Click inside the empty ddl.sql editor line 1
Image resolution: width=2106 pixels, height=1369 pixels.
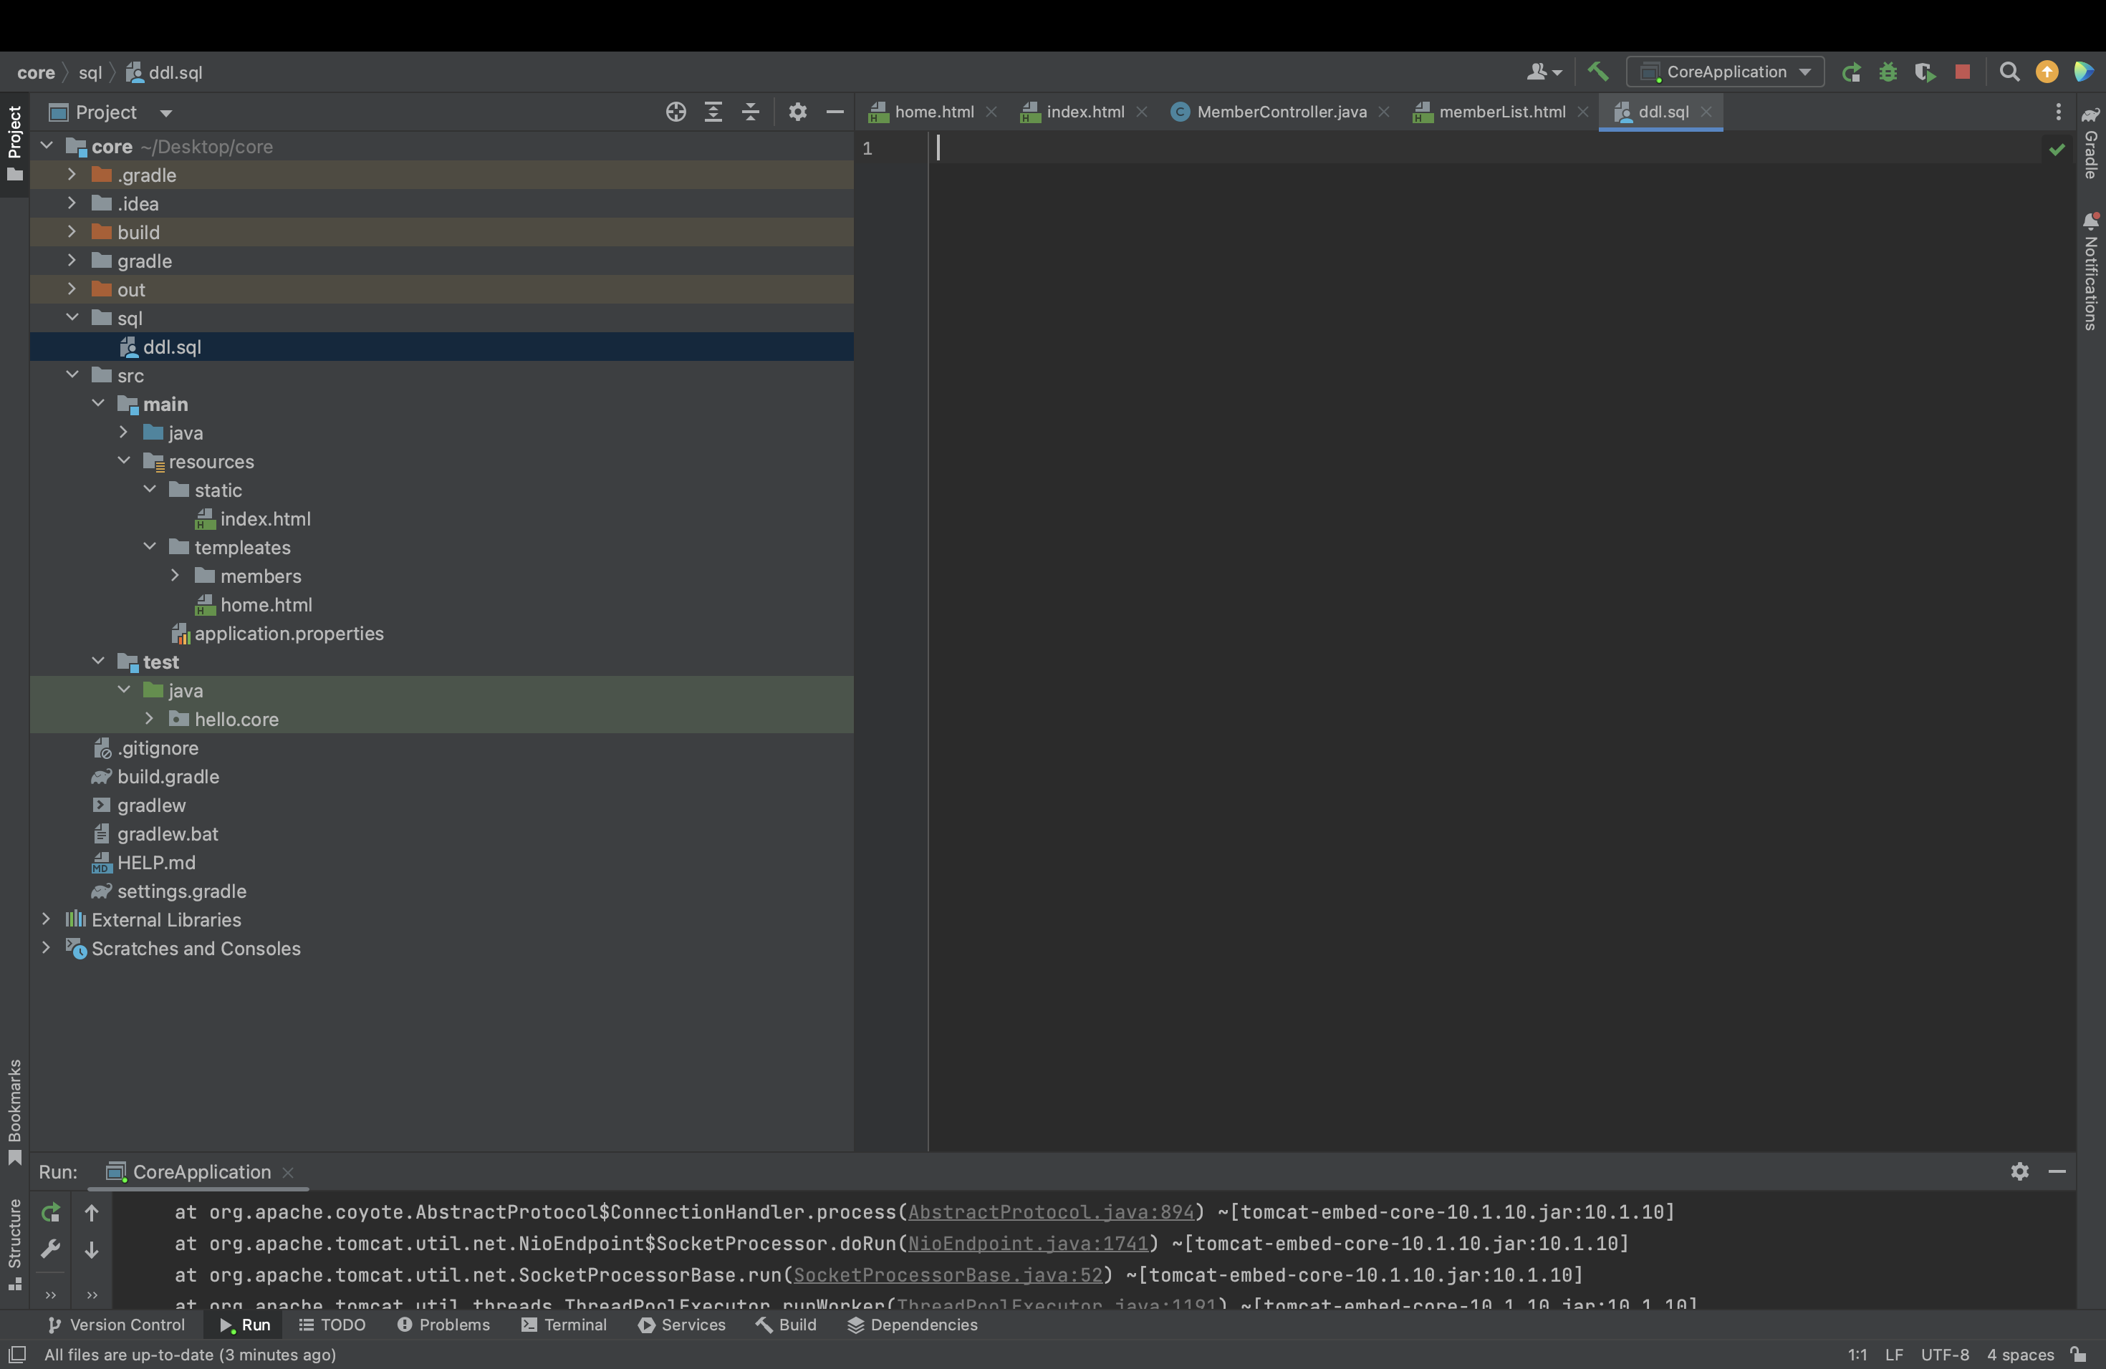[x=1486, y=147]
